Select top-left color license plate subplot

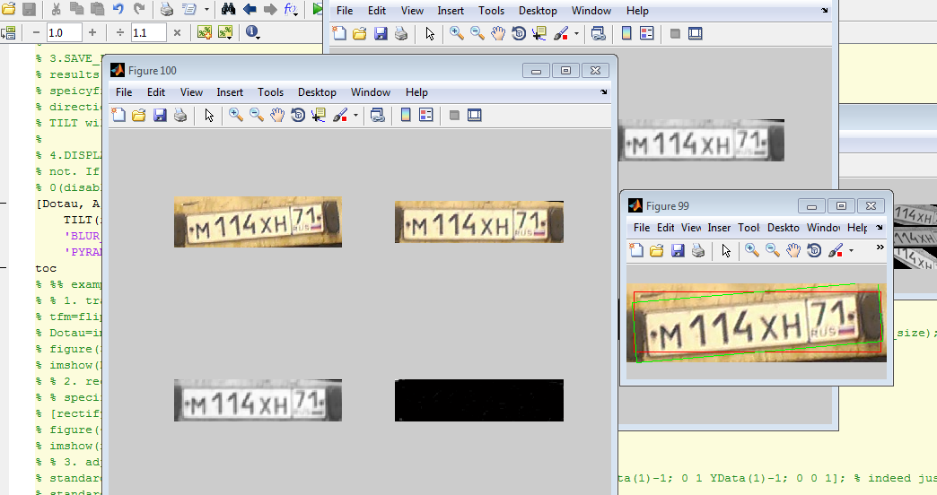[x=258, y=221]
